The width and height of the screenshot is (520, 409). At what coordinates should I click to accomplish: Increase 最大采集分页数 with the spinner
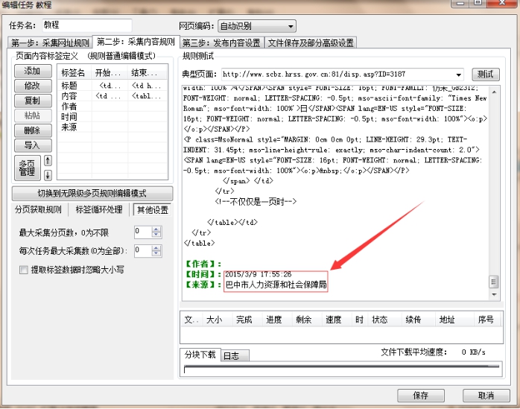(x=156, y=229)
